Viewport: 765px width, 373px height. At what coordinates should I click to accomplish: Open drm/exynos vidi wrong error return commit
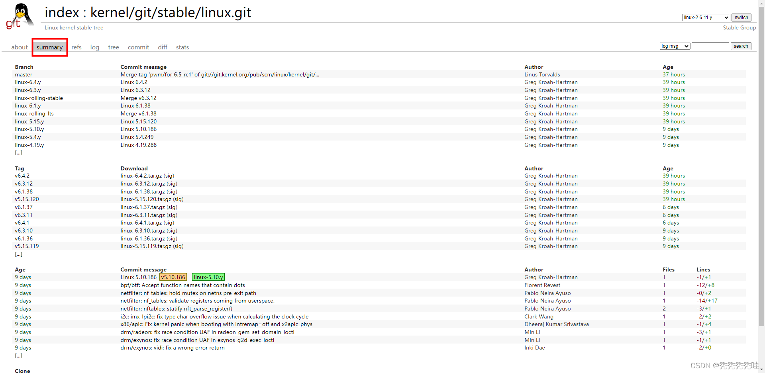(173, 348)
